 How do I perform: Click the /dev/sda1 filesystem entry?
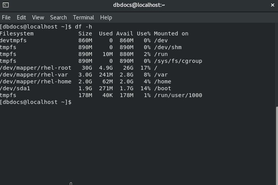point(15,88)
